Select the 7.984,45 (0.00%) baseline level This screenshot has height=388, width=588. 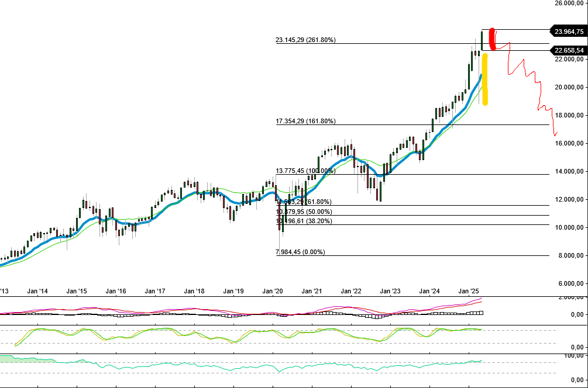coord(300,252)
